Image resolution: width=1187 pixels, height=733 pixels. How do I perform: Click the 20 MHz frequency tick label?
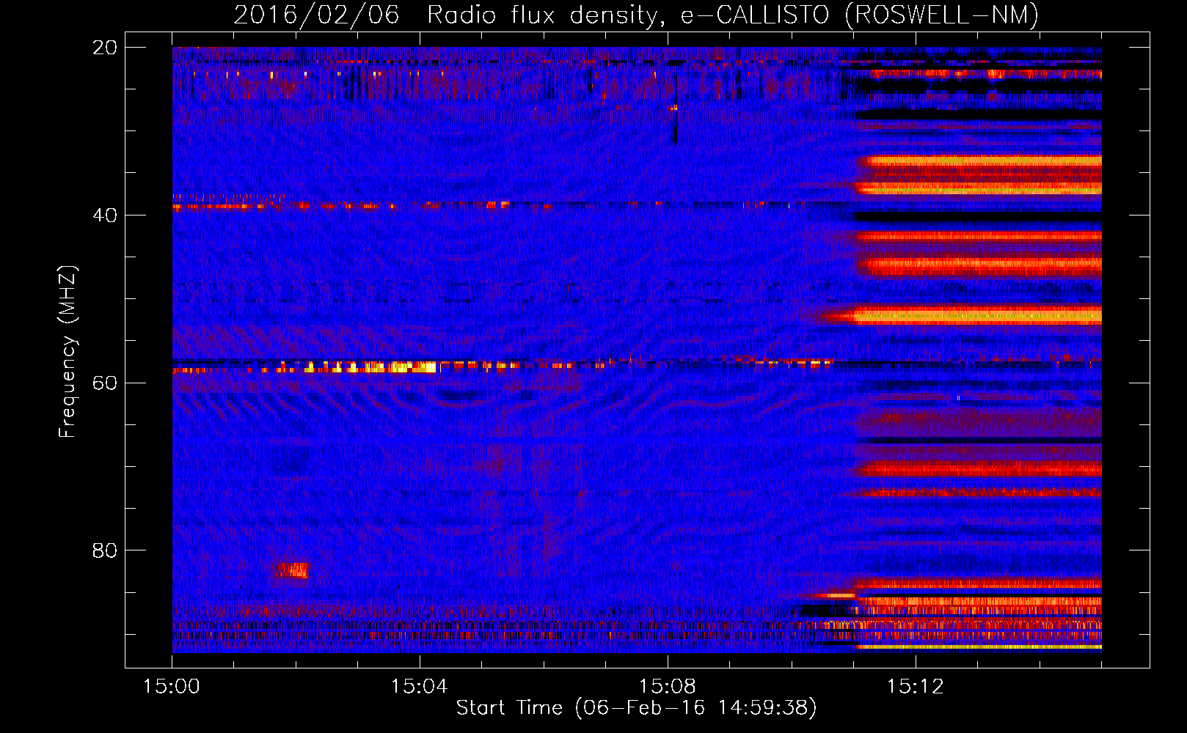tap(105, 48)
